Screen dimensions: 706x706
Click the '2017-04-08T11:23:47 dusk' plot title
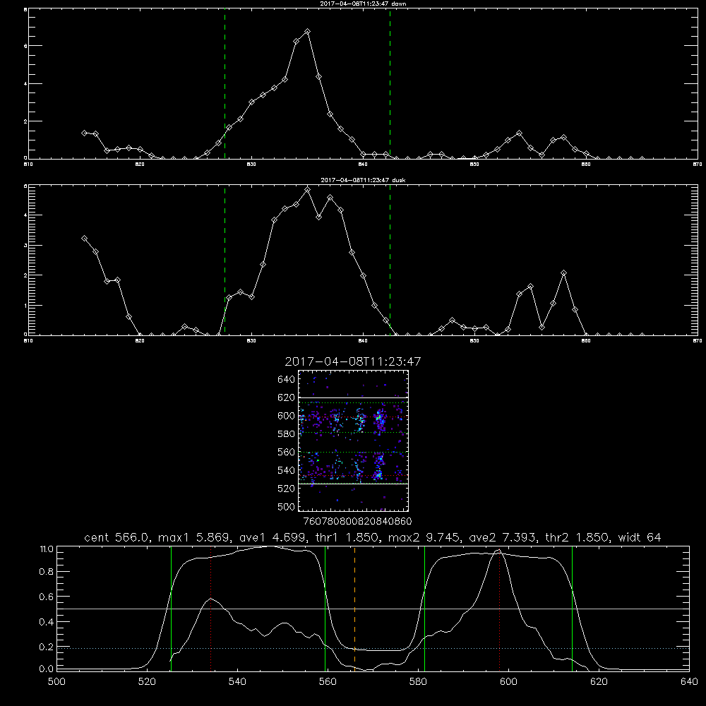363,180
